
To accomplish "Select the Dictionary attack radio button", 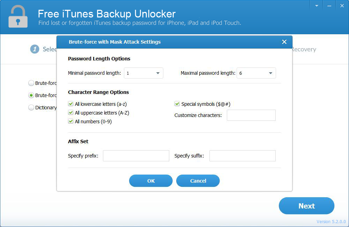I will (31, 108).
